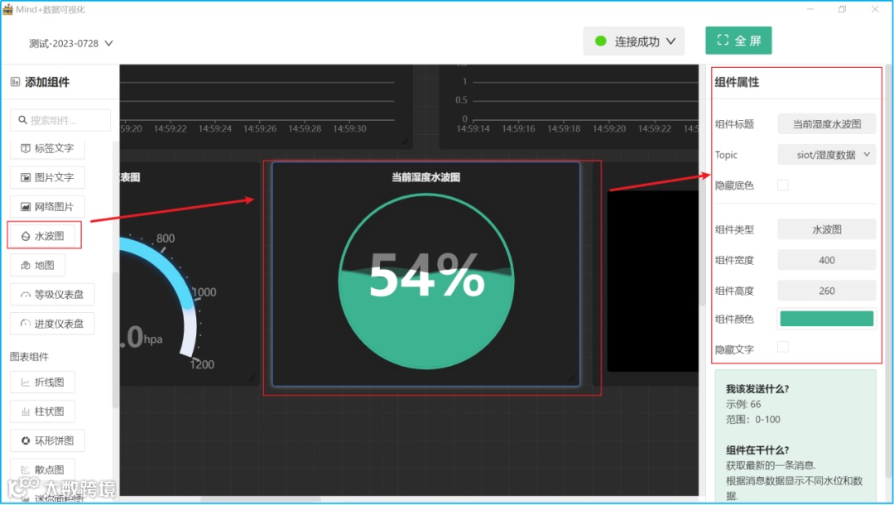The width and height of the screenshot is (894, 505).
Task: Add a 进度仪表盘 progress gauge component
Action: (52, 323)
